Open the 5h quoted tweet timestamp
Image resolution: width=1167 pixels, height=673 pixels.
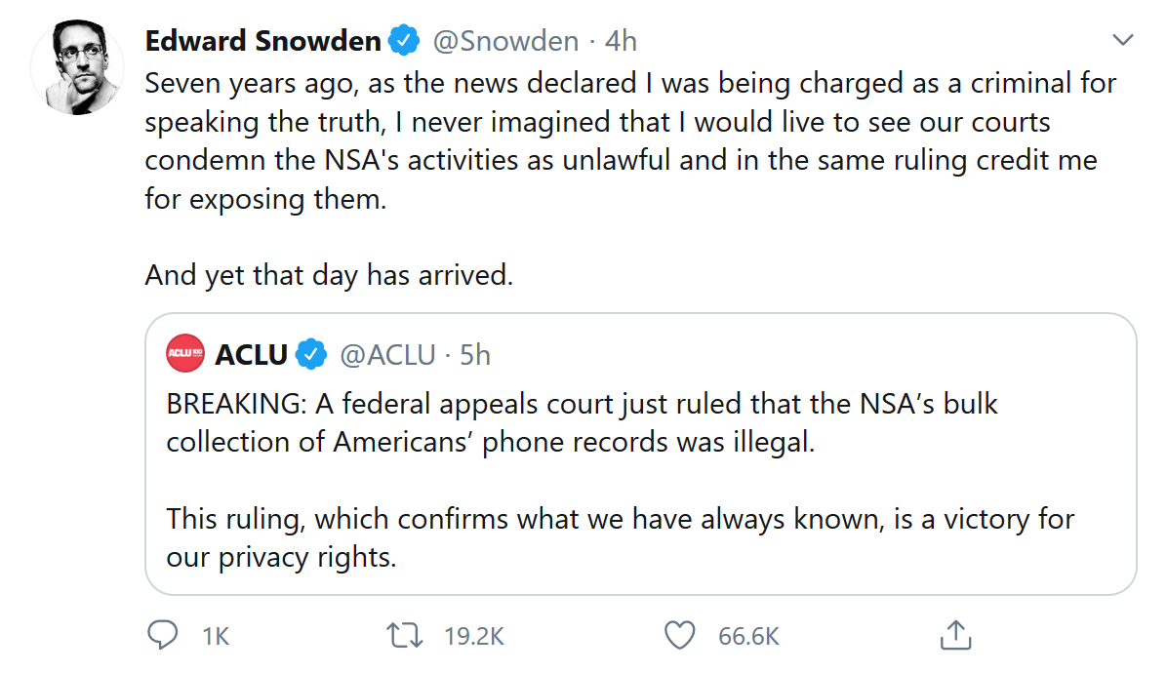(x=474, y=354)
